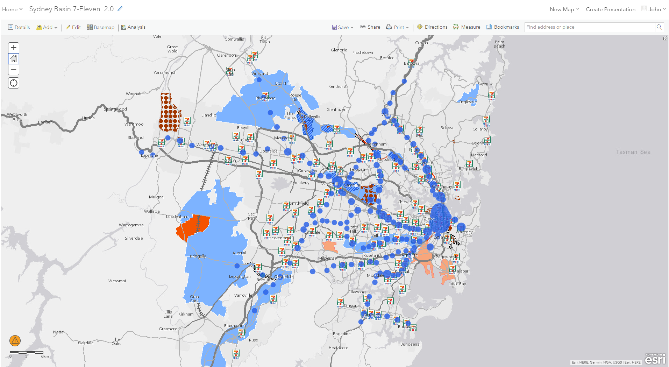Open the Save dropdown
This screenshot has height=367, width=669.
point(343,27)
